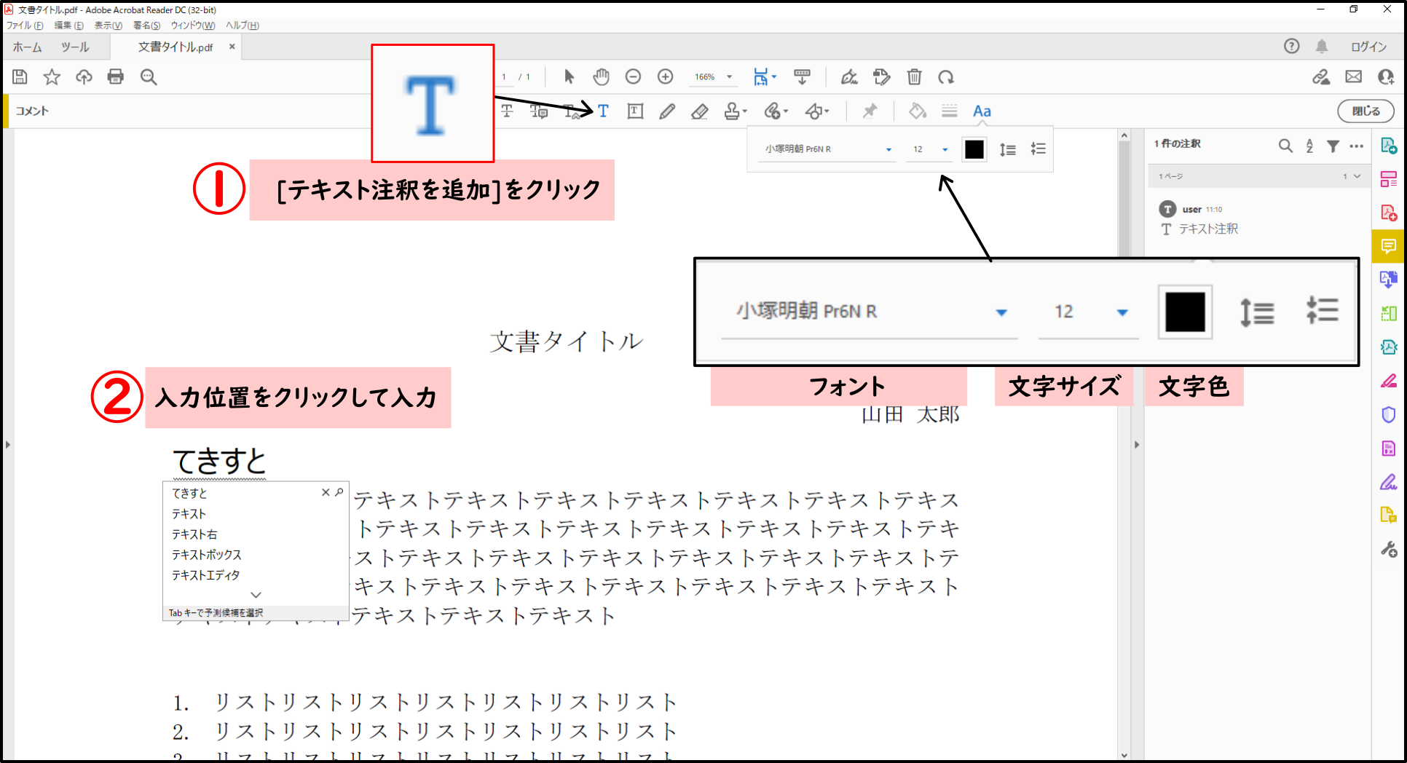Click the 閉じる button
Screen dimensions: 1407x763
(x=1365, y=111)
